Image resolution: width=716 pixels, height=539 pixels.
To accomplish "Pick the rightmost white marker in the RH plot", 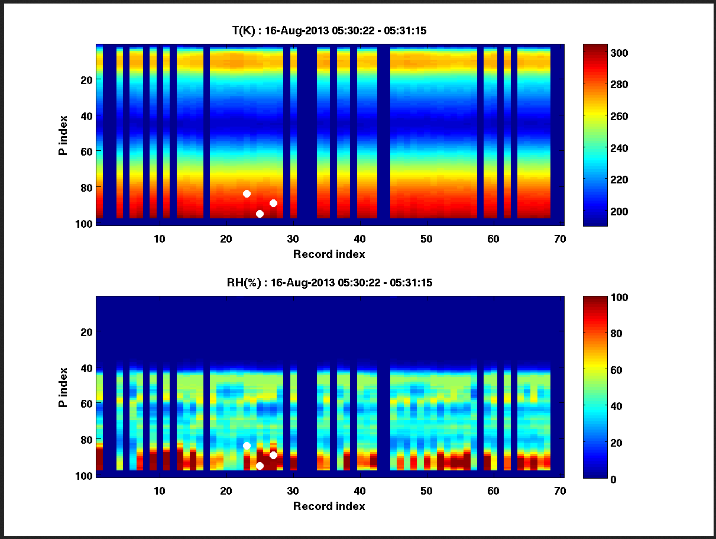I will click(273, 455).
